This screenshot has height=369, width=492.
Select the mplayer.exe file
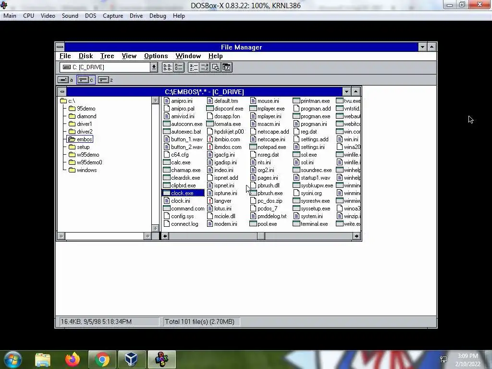[x=267, y=109]
